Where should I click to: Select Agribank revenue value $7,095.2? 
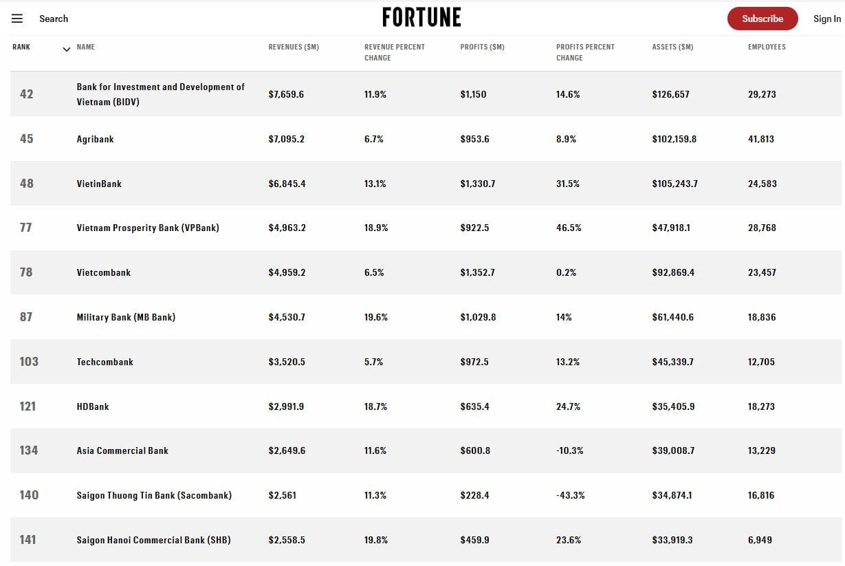click(286, 139)
